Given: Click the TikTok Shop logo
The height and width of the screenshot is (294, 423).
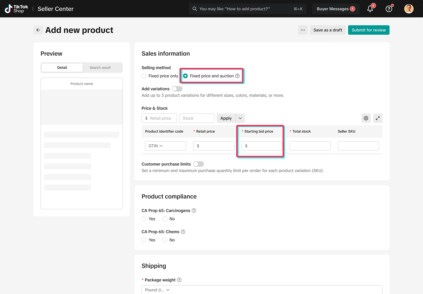Looking at the screenshot, I should [x=16, y=9].
